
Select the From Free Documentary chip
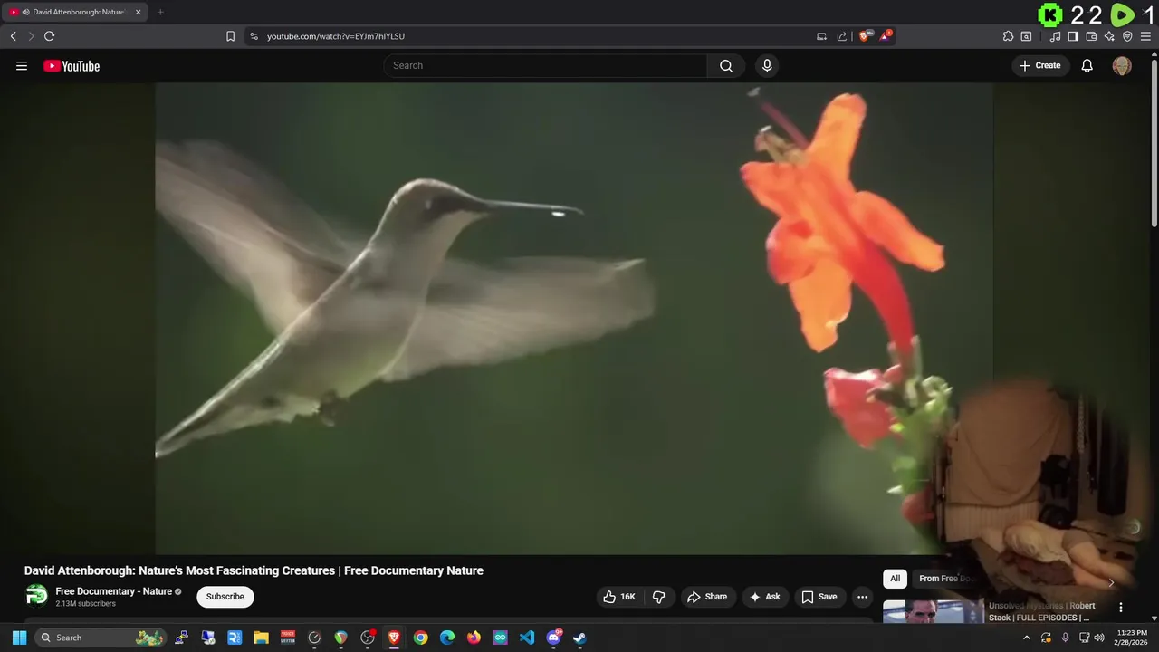pyautogui.click(x=945, y=579)
